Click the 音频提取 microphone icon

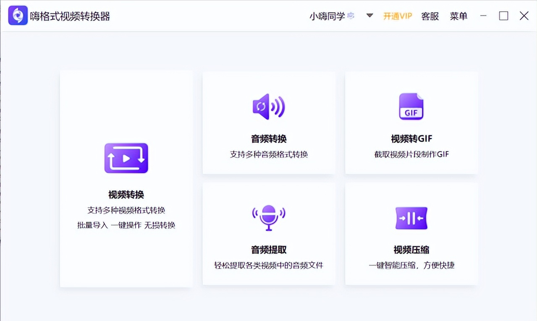click(269, 217)
